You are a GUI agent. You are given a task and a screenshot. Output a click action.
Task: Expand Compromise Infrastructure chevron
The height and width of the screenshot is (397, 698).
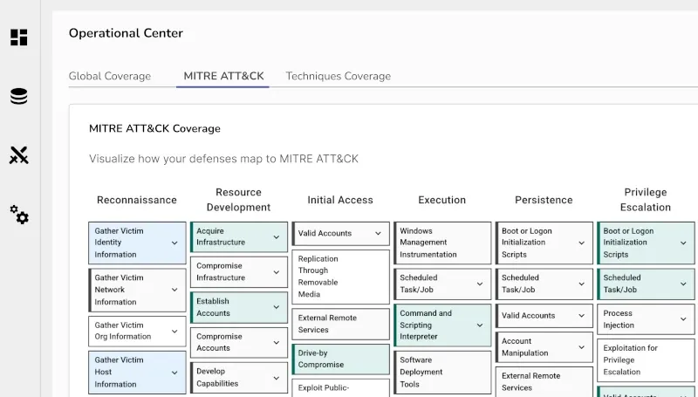[x=277, y=272]
